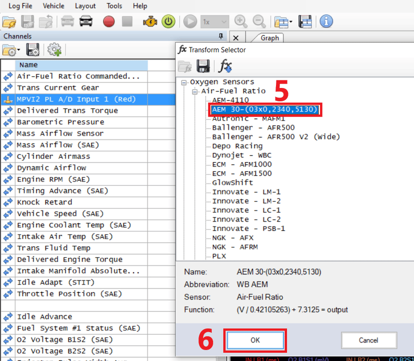Select AEM 30-(03x0,2340,5130) transform
The image size is (414, 361).
[x=265, y=109]
